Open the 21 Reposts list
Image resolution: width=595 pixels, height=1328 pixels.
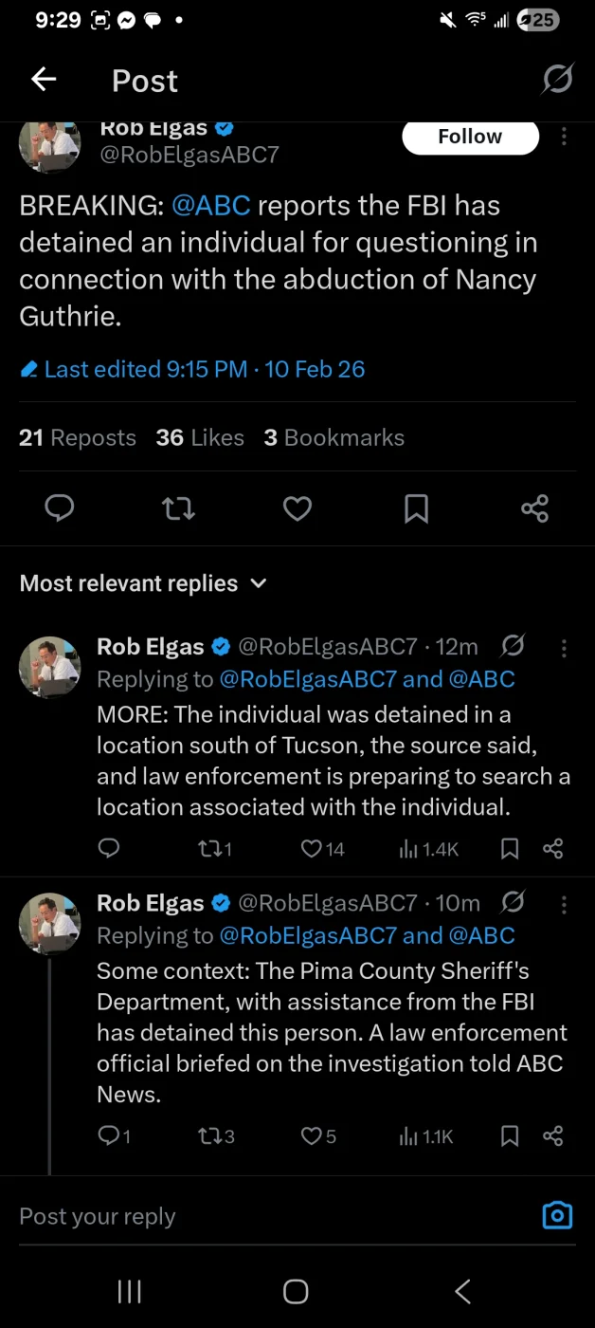tap(78, 437)
